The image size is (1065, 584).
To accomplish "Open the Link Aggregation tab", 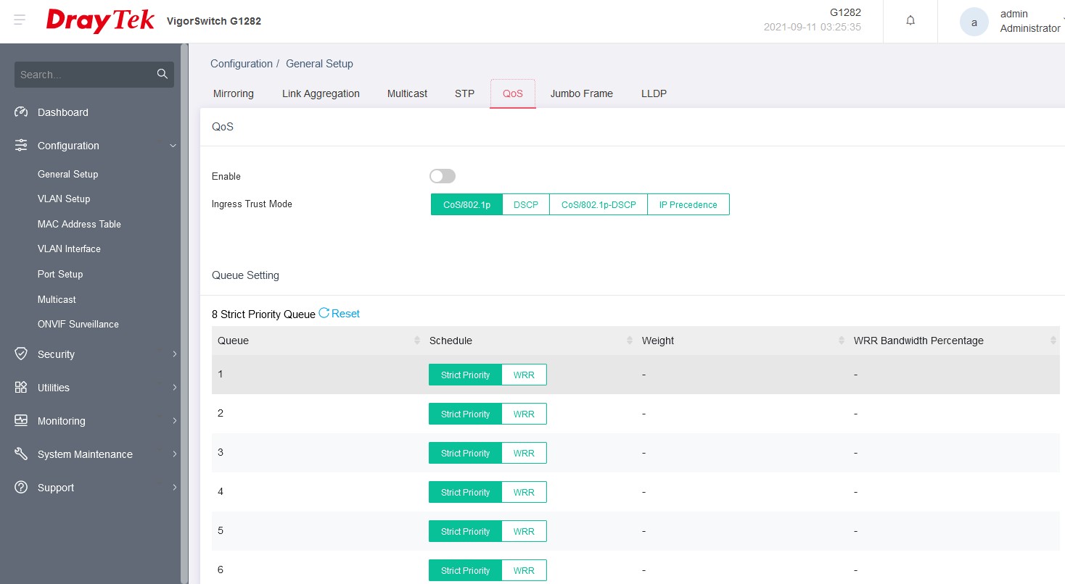I will point(321,93).
